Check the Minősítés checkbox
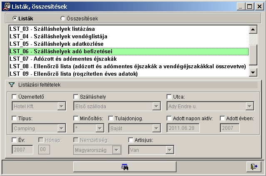Viewport: 266px width, 176px height. (76, 118)
